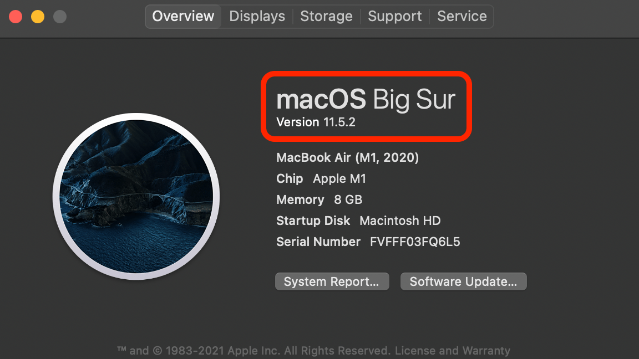Click the gray zoom button
Viewport: 639px width, 359px height.
(x=59, y=16)
